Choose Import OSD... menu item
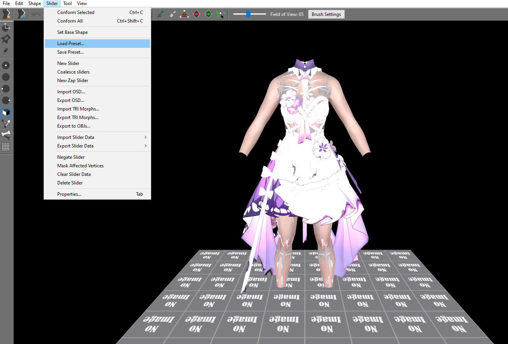 [x=97, y=92]
